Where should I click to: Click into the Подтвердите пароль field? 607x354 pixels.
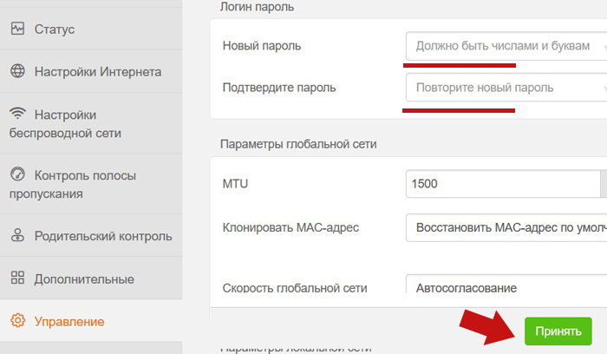(x=503, y=88)
